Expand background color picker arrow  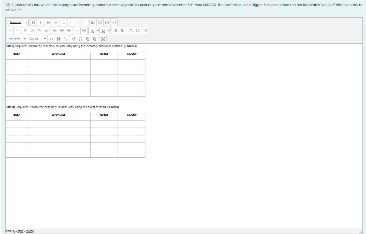pos(109,30)
